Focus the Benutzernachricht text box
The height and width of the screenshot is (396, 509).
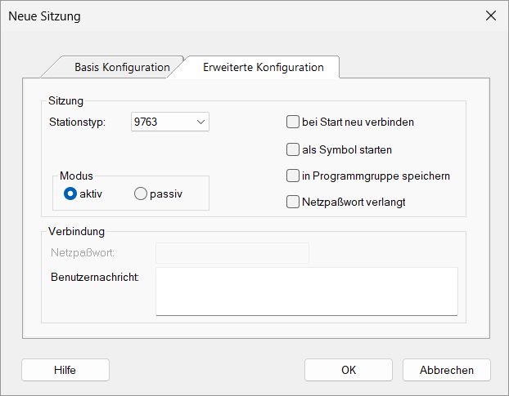[x=306, y=291]
